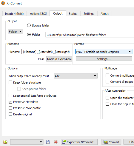Switch to the Actions [3/3] tab
134x146 pixels.
point(38,14)
